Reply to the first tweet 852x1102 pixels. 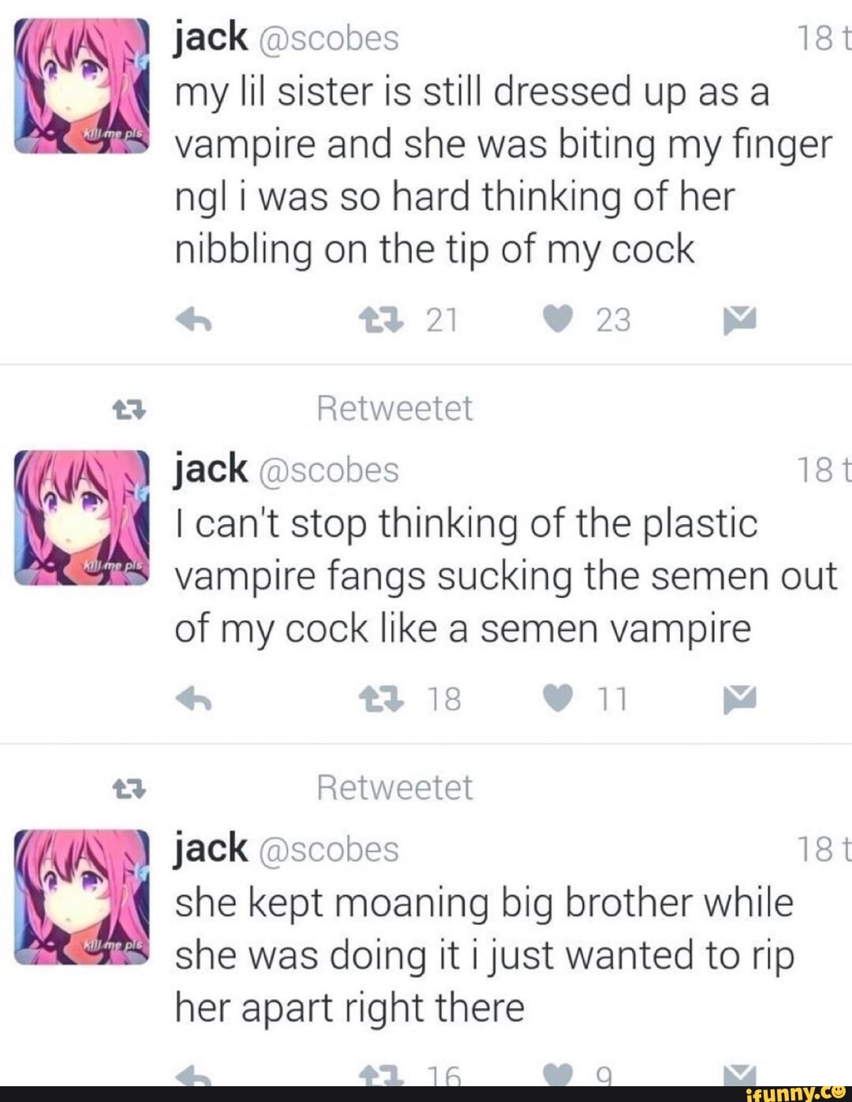pos(194,320)
